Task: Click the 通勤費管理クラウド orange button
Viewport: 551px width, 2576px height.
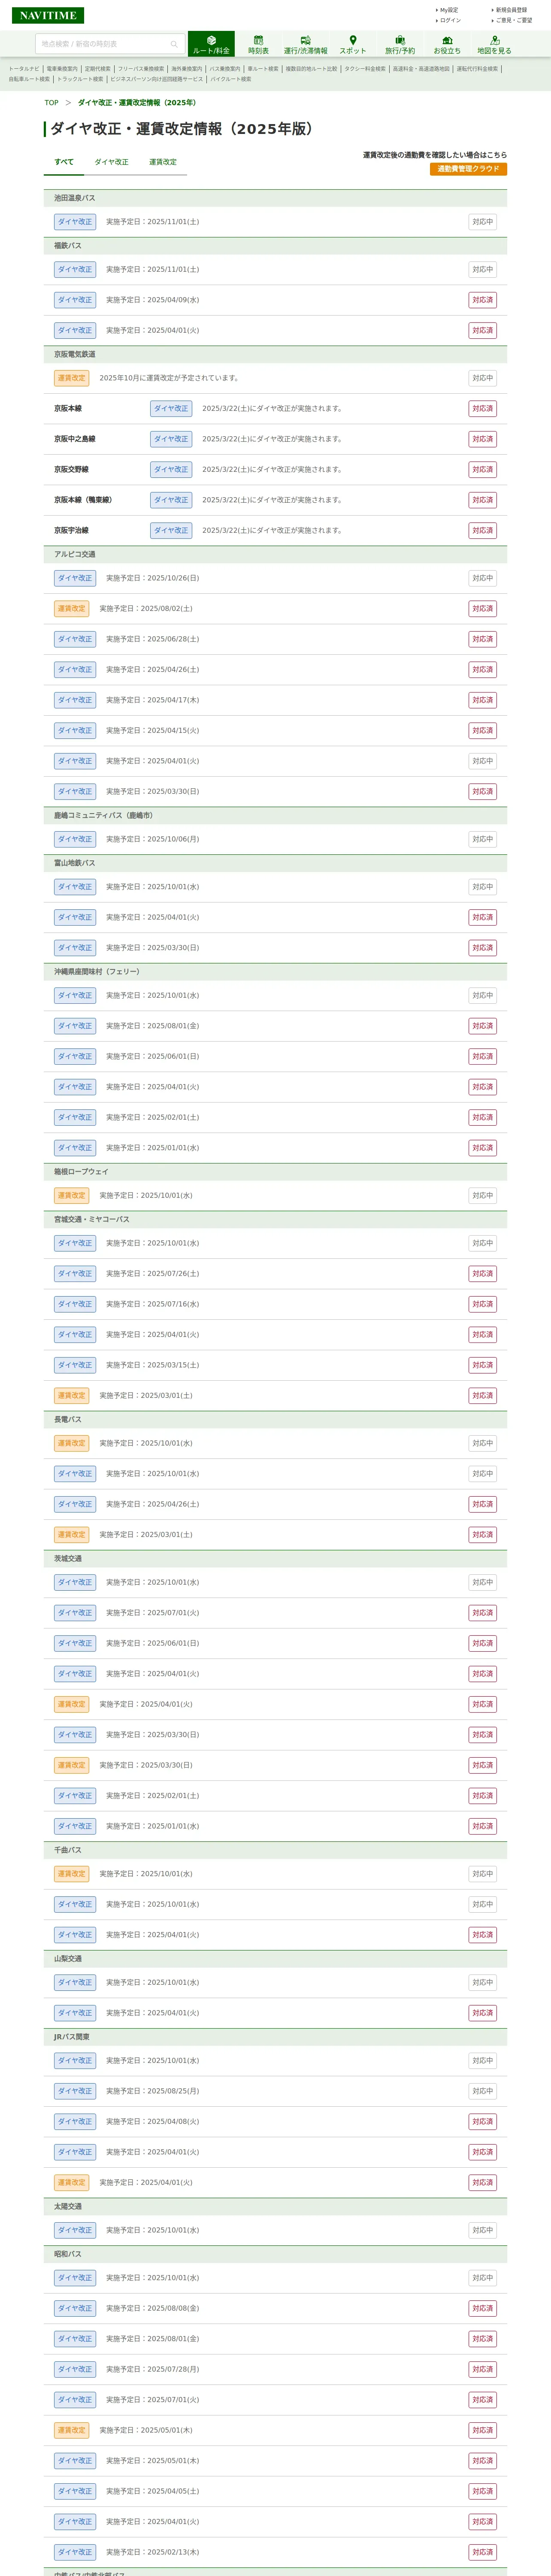Action: (468, 169)
